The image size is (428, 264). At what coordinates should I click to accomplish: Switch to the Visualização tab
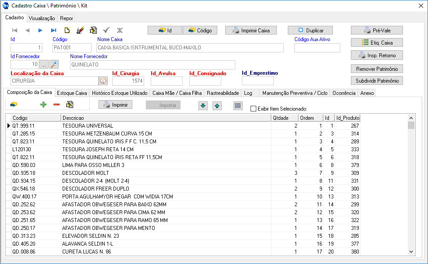coord(42,18)
